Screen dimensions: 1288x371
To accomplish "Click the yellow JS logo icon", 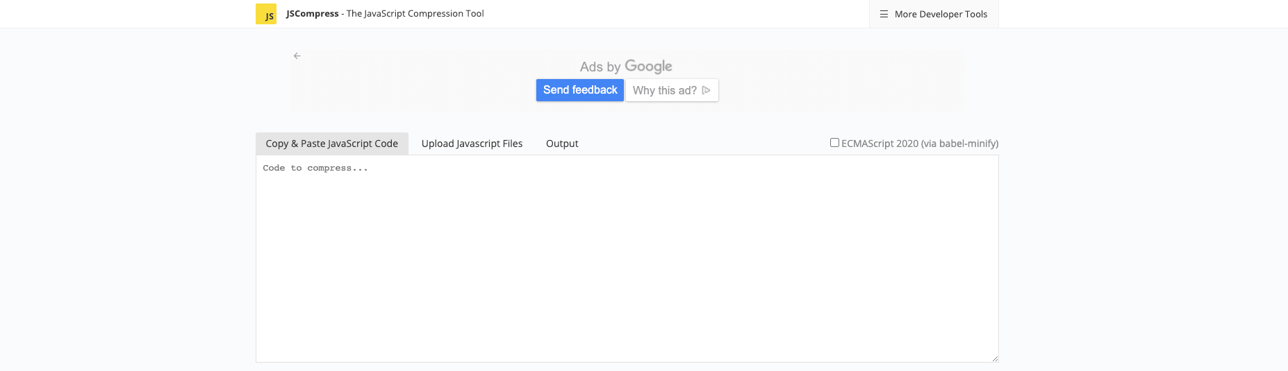I will click(x=266, y=14).
